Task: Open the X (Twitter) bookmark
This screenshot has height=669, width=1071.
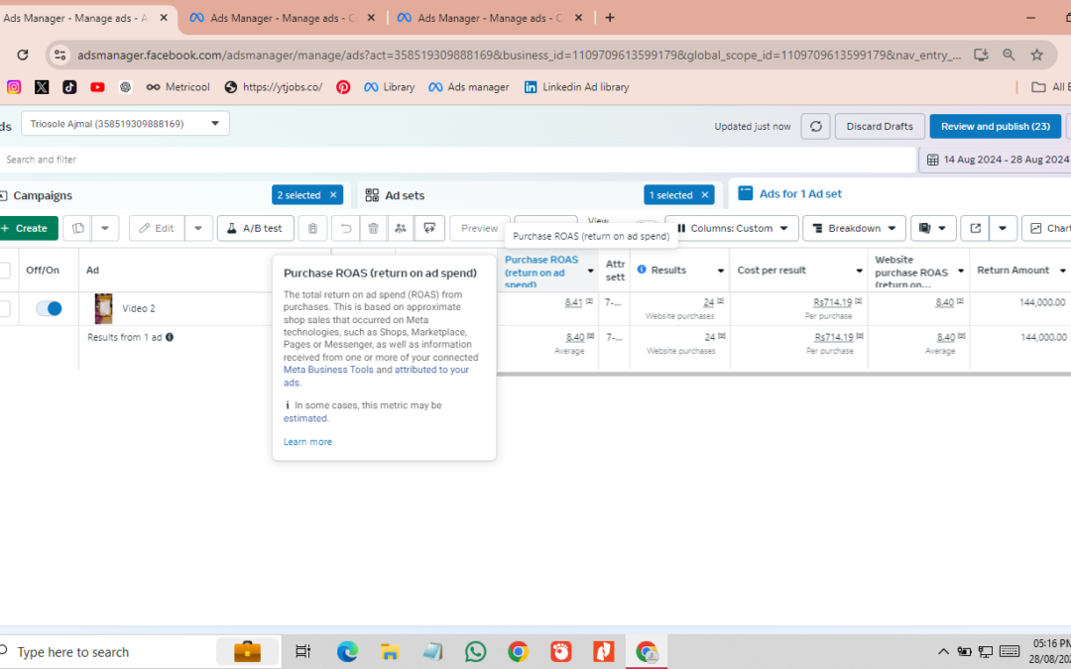Action: [42, 86]
